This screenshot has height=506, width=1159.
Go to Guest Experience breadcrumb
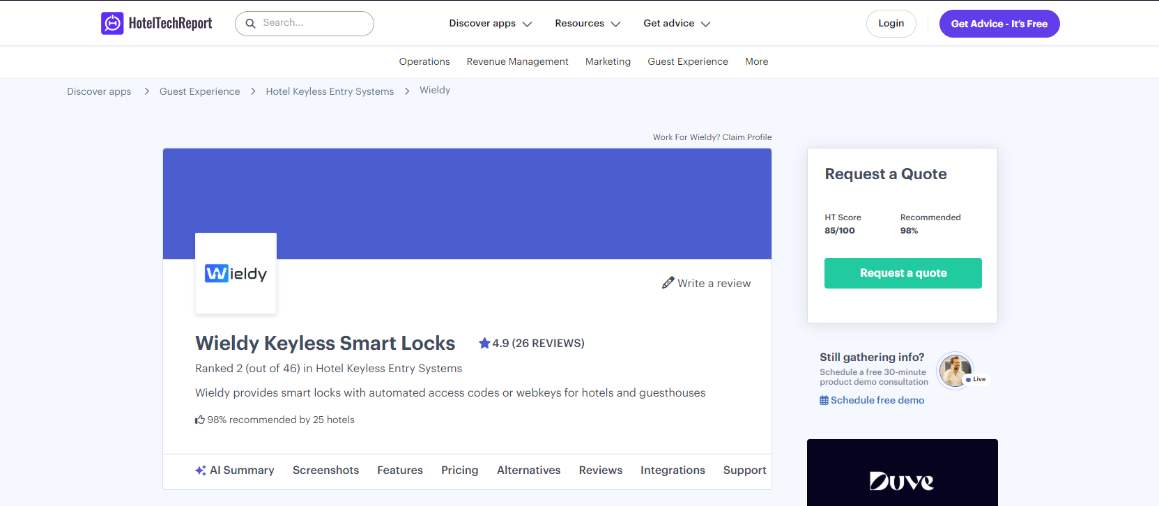pos(199,91)
